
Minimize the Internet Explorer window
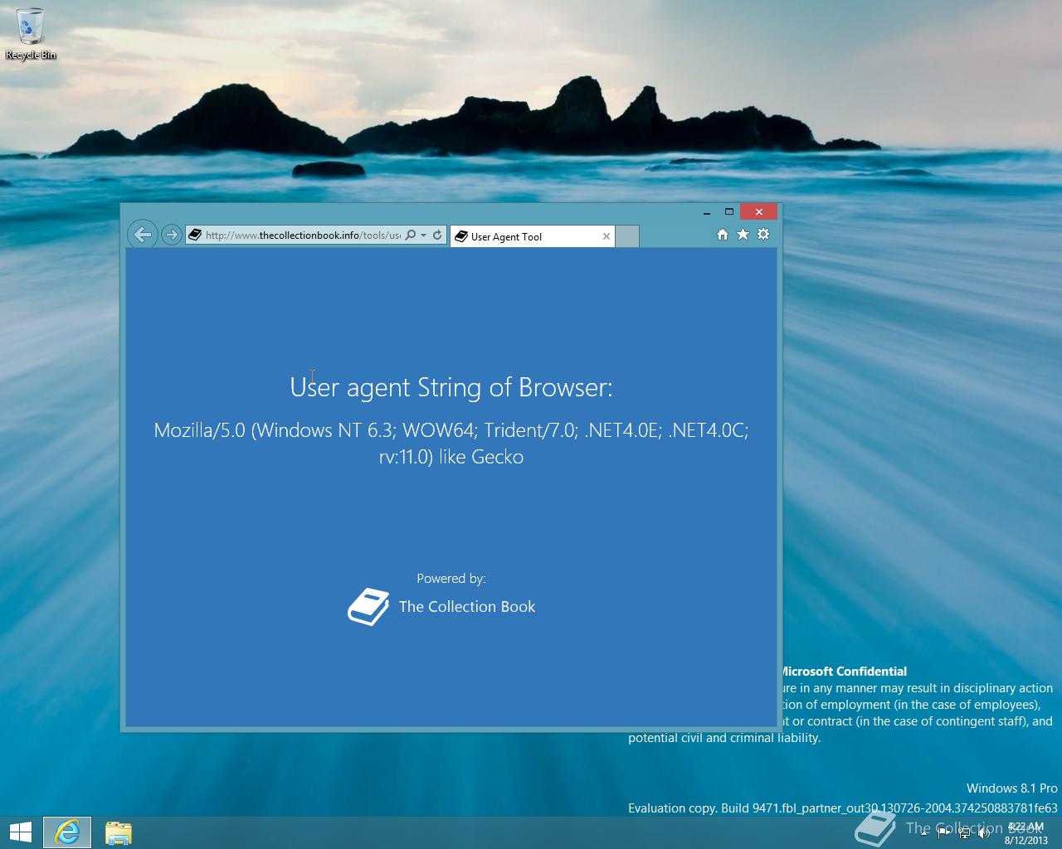pyautogui.click(x=707, y=212)
